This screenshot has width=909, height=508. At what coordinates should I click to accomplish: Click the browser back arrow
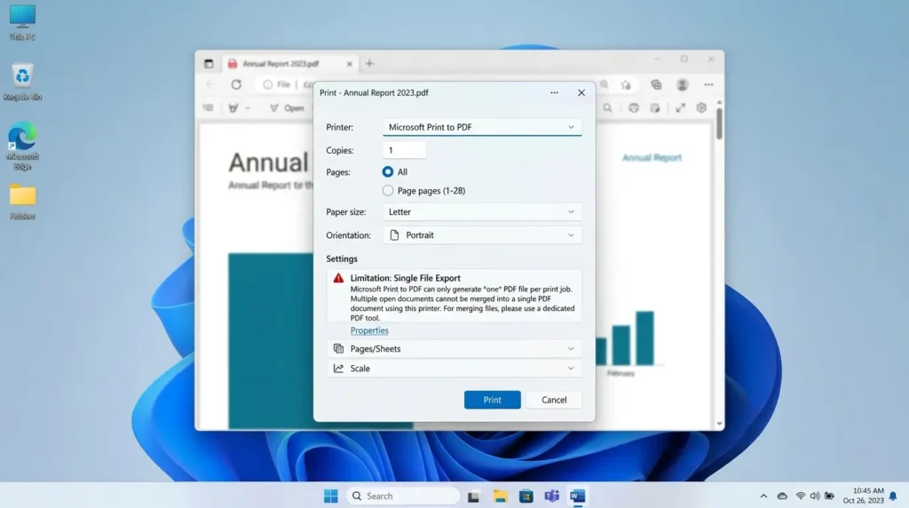click(210, 84)
